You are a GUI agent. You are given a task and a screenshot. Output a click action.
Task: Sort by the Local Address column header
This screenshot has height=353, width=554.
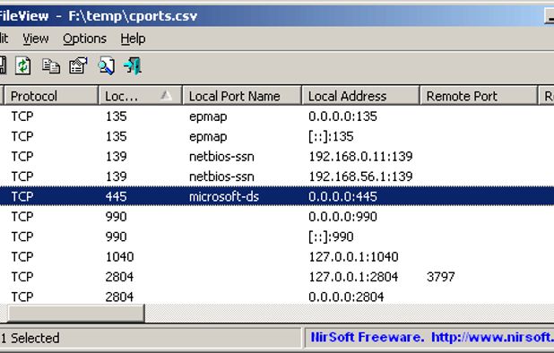click(360, 96)
